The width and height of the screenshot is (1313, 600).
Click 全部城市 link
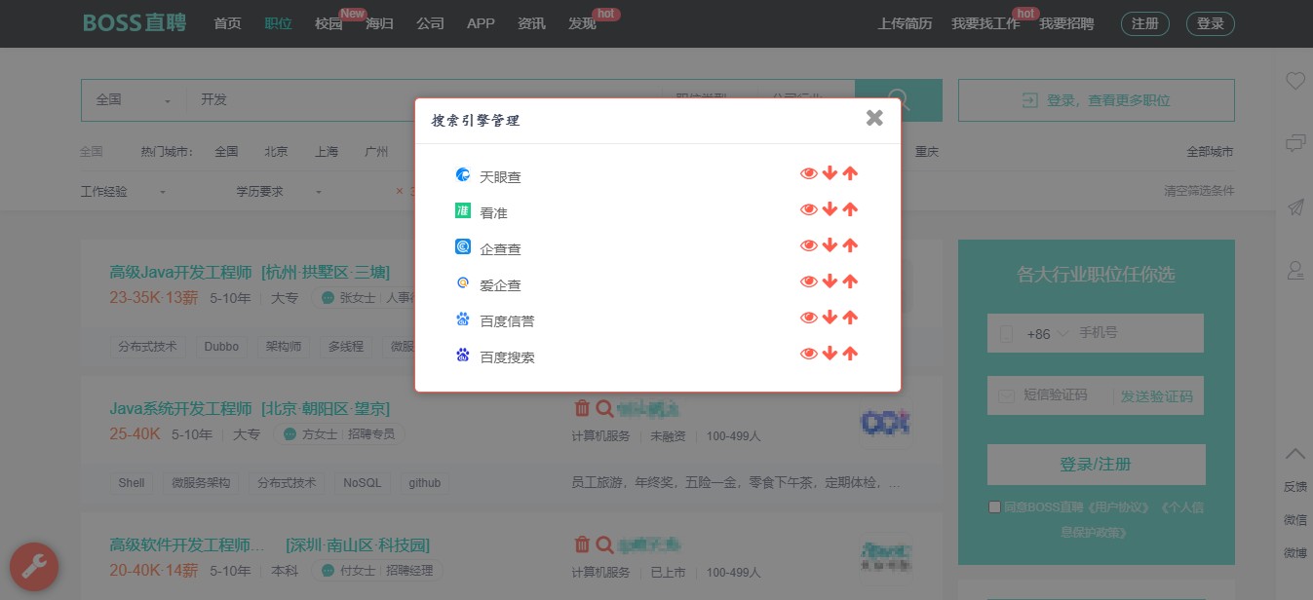click(x=1210, y=152)
